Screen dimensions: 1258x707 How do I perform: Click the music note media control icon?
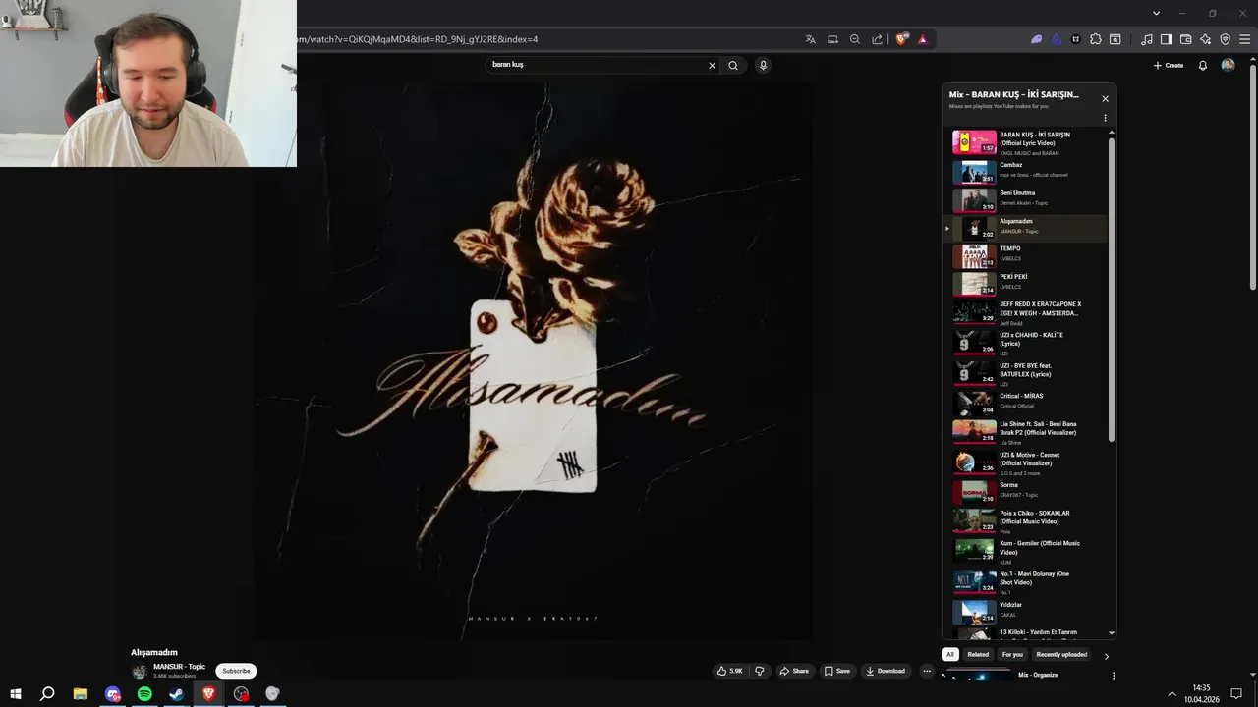[1147, 39]
